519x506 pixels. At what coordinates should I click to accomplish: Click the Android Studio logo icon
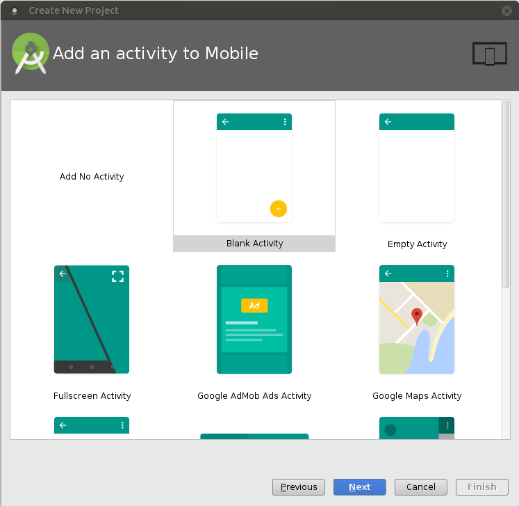coord(30,53)
